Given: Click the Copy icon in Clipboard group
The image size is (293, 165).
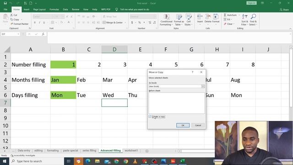Looking at the screenshot, I should [x=11, y=19].
